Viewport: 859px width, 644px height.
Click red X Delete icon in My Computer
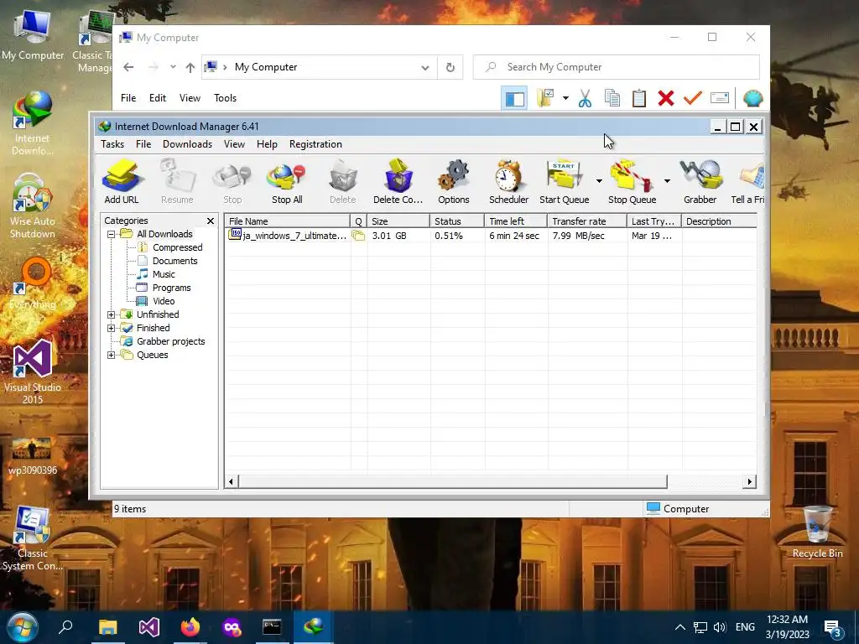click(665, 99)
